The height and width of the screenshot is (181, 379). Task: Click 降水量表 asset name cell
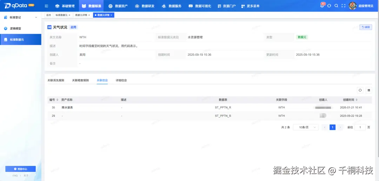pyautogui.click(x=67, y=108)
